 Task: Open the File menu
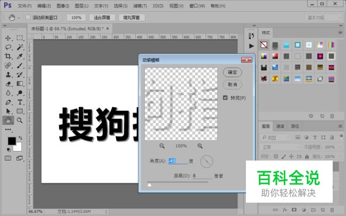[x=24, y=6]
